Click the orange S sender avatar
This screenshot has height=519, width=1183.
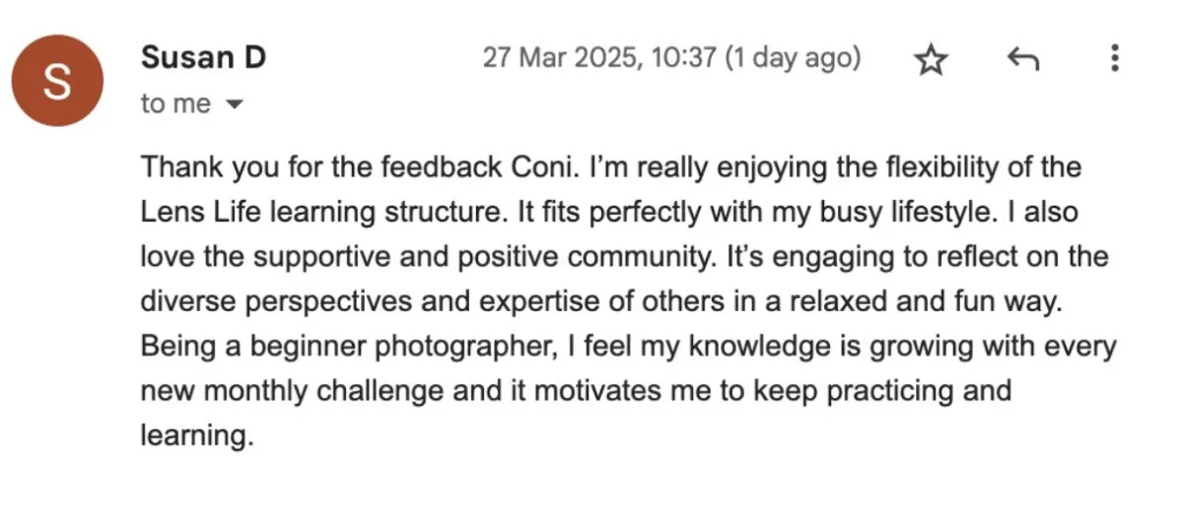(58, 81)
